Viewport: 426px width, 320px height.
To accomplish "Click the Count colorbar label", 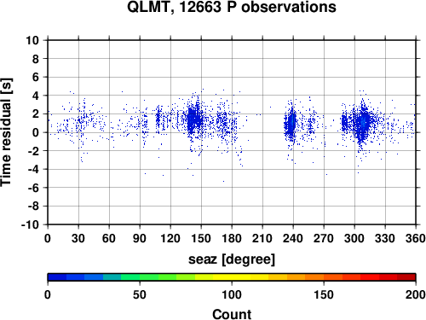I will pos(232,314).
